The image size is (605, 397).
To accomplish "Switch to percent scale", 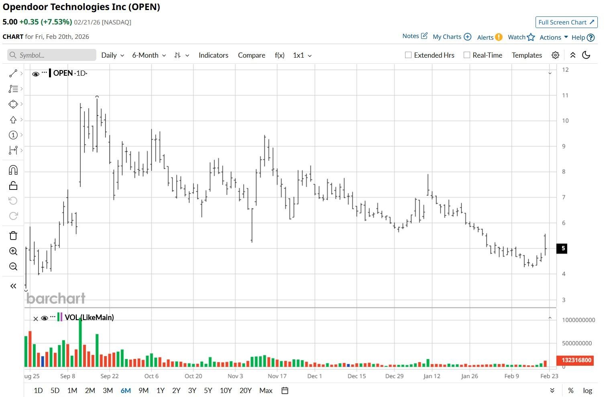I will [570, 391].
